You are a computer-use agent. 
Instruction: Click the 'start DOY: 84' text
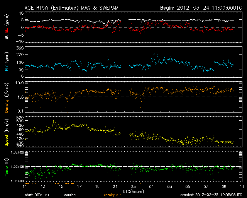[37, 195]
